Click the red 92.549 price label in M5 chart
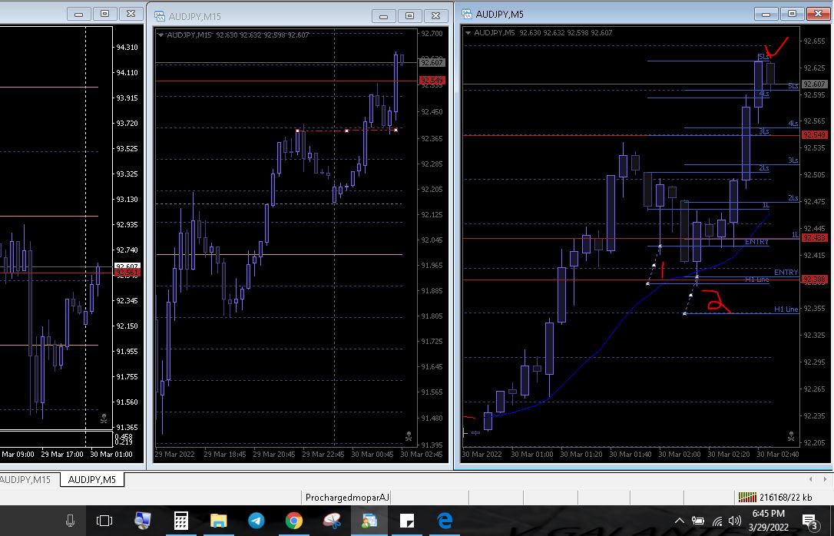Screen dimensions: 834x536 click(814, 135)
